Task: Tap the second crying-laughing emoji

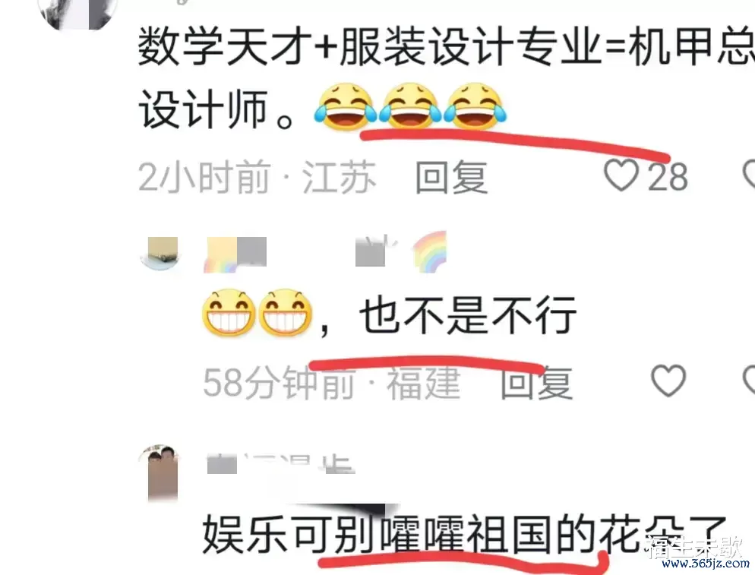Action: (x=409, y=107)
